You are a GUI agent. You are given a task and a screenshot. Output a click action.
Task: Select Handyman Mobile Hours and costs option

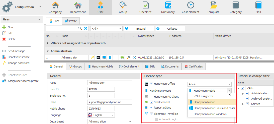point(212,108)
